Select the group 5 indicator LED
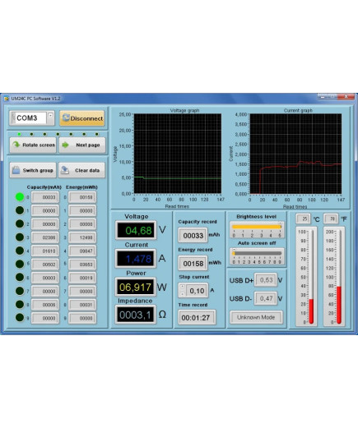Viewport: 358px width, 428px height. tap(20, 264)
